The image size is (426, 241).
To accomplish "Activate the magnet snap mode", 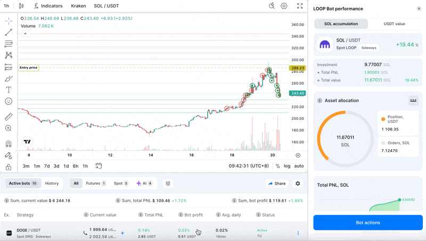I will 9,144.
